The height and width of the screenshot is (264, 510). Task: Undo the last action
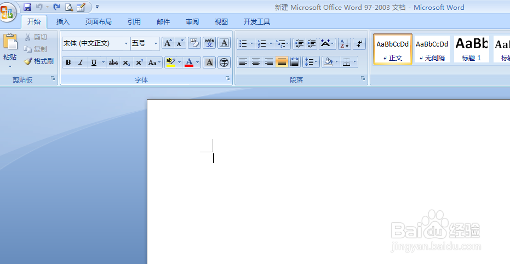(39, 7)
